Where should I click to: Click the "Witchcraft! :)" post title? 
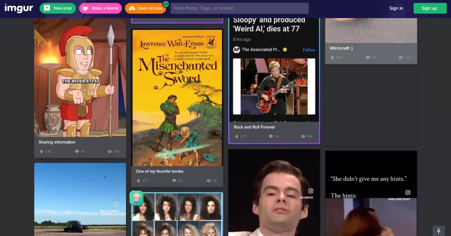click(x=341, y=48)
